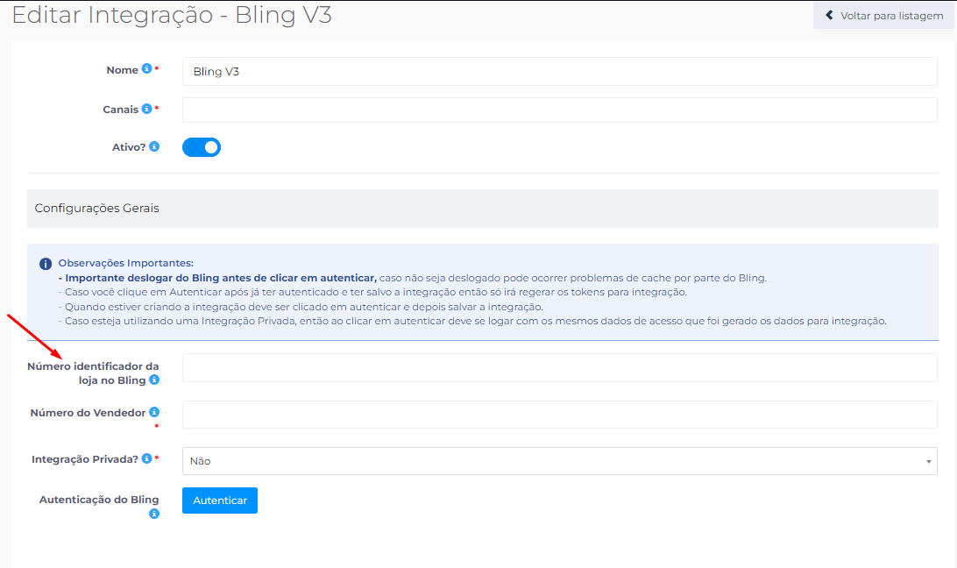
Task: Open the Integração Privada? dropdown showing Não
Action: click(560, 461)
